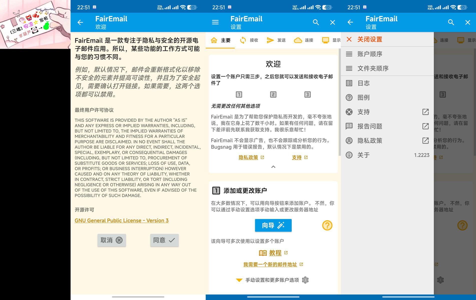This screenshot has height=300, width=476.
Task: Click external link icon beside 报告问题
Action: coord(425,126)
